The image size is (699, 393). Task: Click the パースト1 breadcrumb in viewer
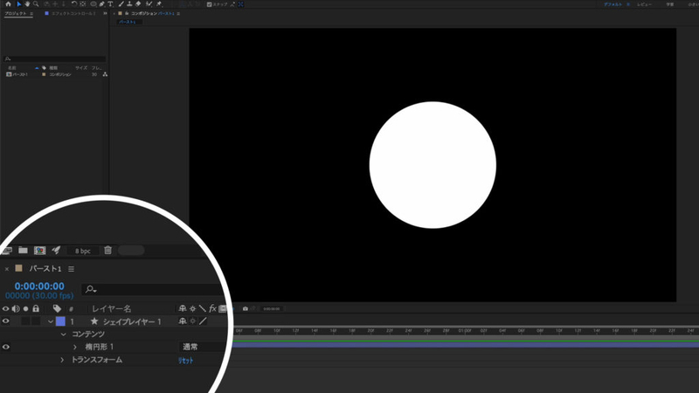[128, 22]
